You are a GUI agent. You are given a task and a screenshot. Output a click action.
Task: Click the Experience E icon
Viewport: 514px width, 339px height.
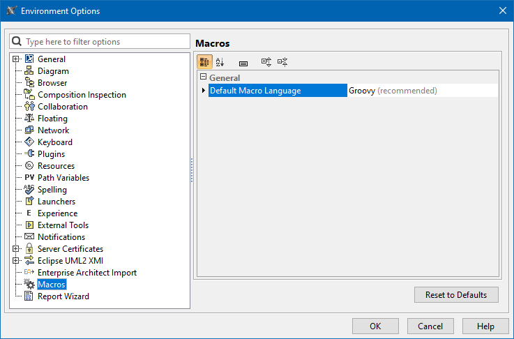[x=29, y=213]
